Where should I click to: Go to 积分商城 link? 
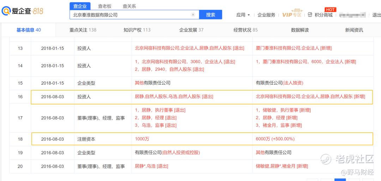pos(323,15)
